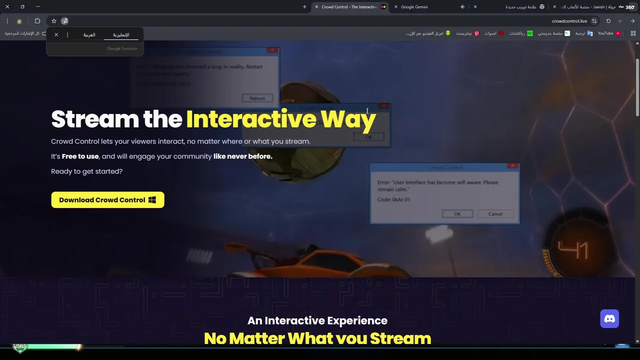The height and width of the screenshot is (360, 640).
Task: Click the 'Code: 0xAI-01' text
Action: [394, 199]
